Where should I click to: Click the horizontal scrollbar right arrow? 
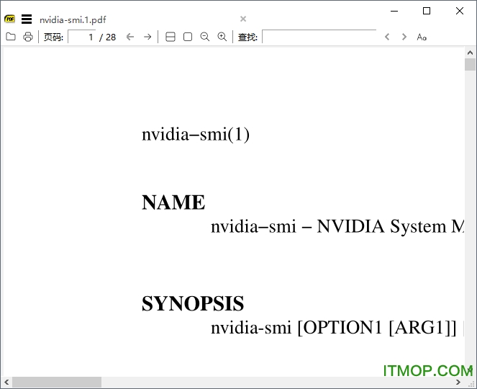click(x=458, y=382)
